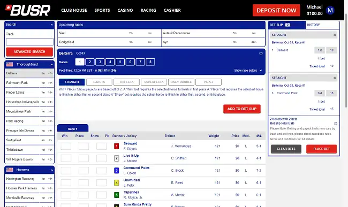Viewport: 348px width, 207px height.
Task: Open Harrington Raceway track
Action: pos(29,179)
